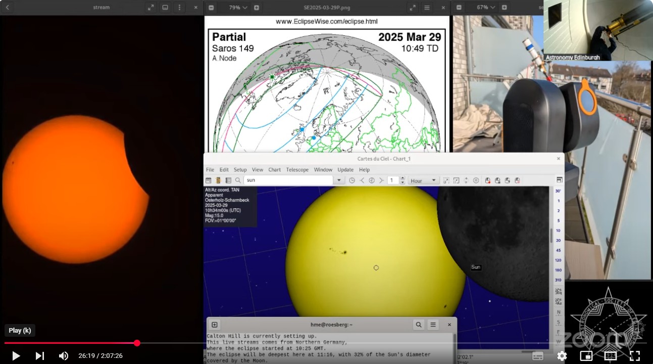Screen dimensions: 653x364
Task: Skip to the next video
Action: click(40, 356)
